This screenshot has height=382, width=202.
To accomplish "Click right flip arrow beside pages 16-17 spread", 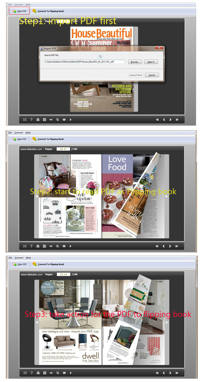I will click(167, 196).
